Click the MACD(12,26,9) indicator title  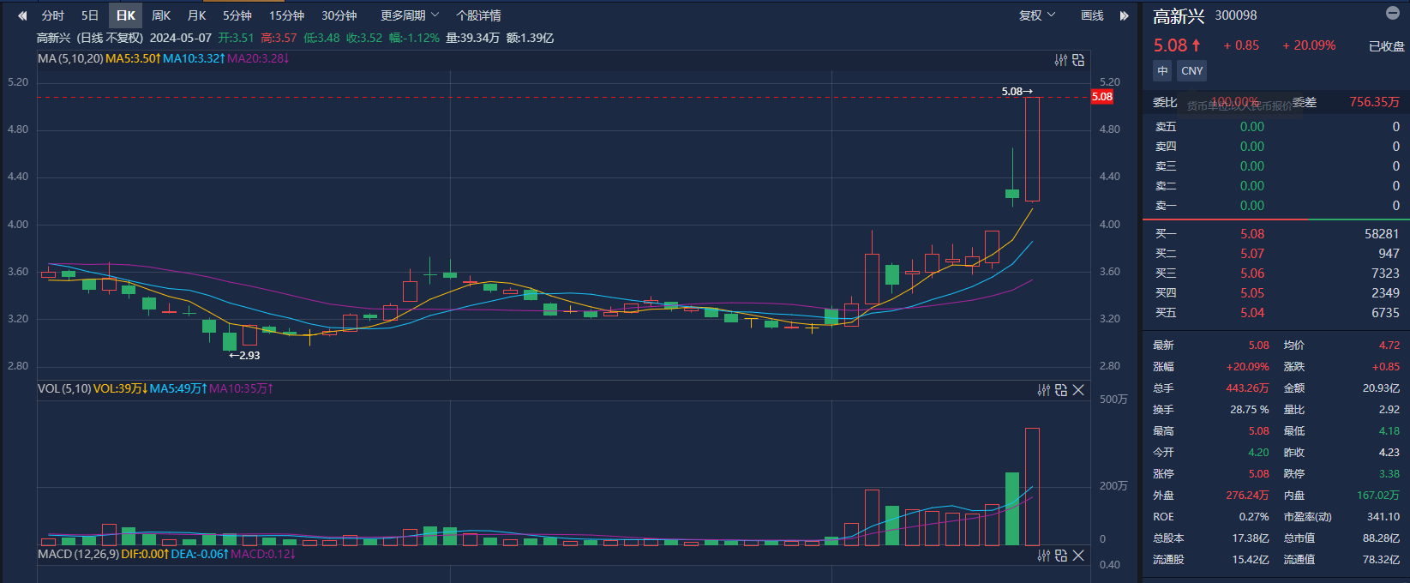click(x=78, y=555)
